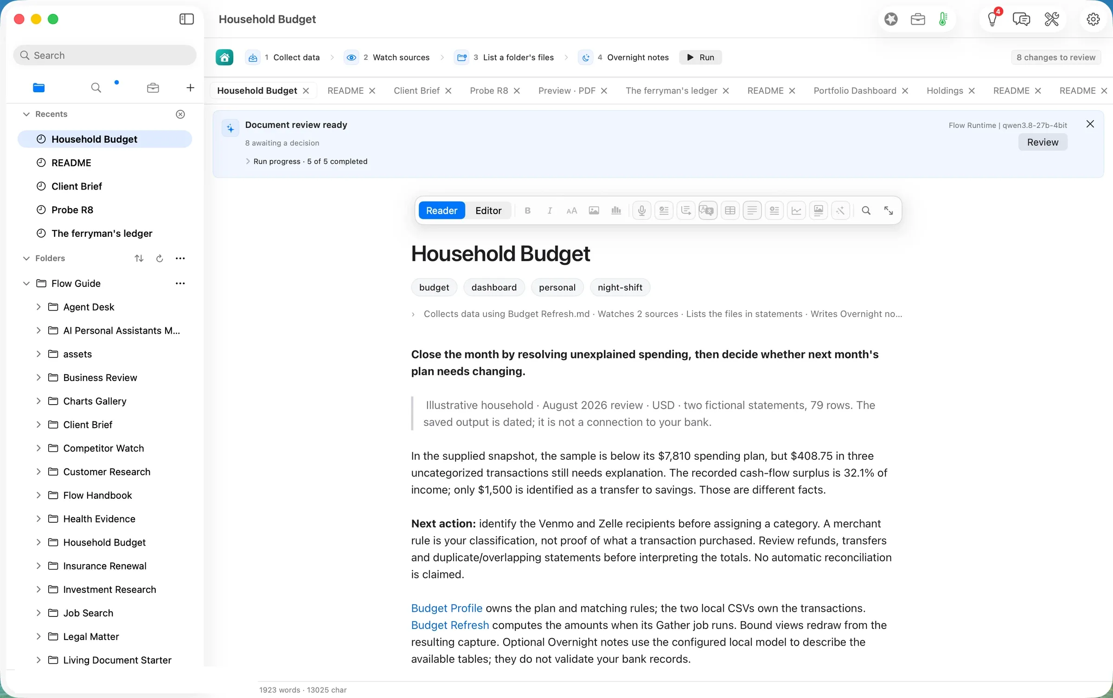Click the briefcase icon in the top bar
Screen dimensions: 1113x698
coord(918,19)
